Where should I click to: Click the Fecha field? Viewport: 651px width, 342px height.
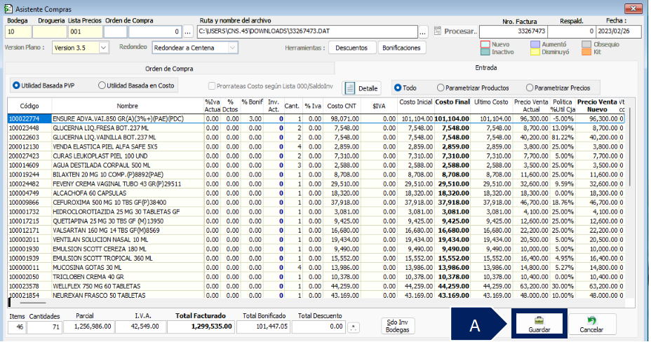click(619, 32)
